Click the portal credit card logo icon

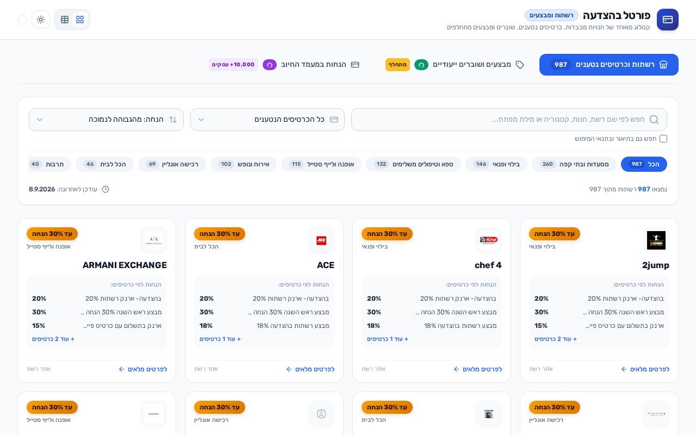click(668, 20)
